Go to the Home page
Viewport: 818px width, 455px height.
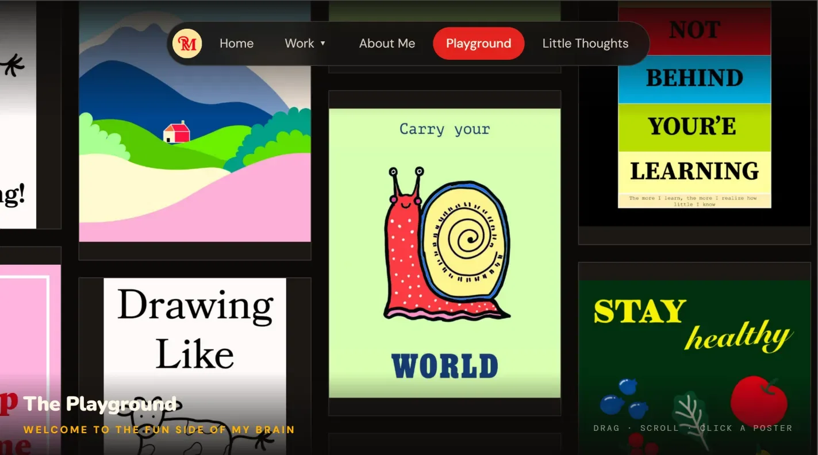tap(236, 44)
